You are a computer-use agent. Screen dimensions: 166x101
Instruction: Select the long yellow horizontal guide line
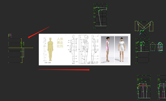coord(21,48)
